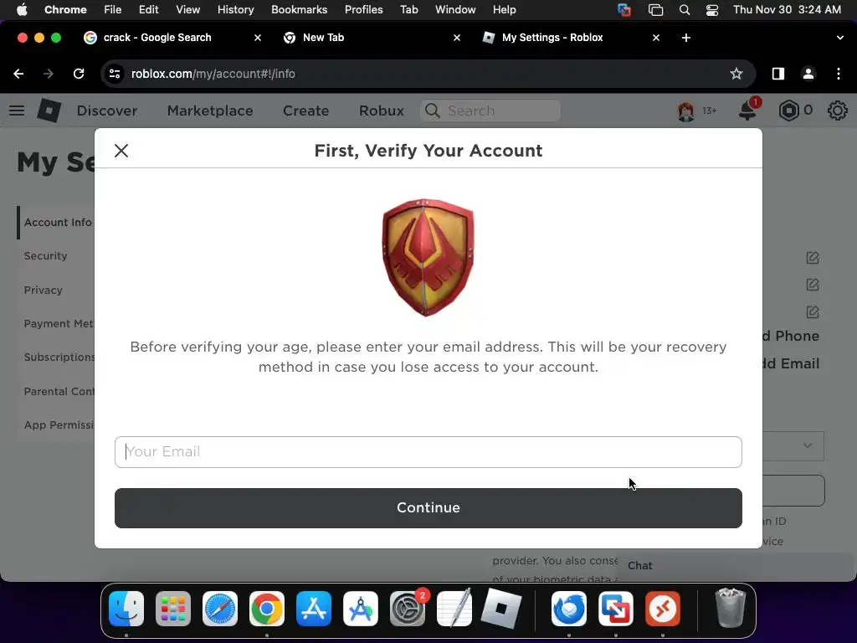Open Chrome three-dot menu

839,74
